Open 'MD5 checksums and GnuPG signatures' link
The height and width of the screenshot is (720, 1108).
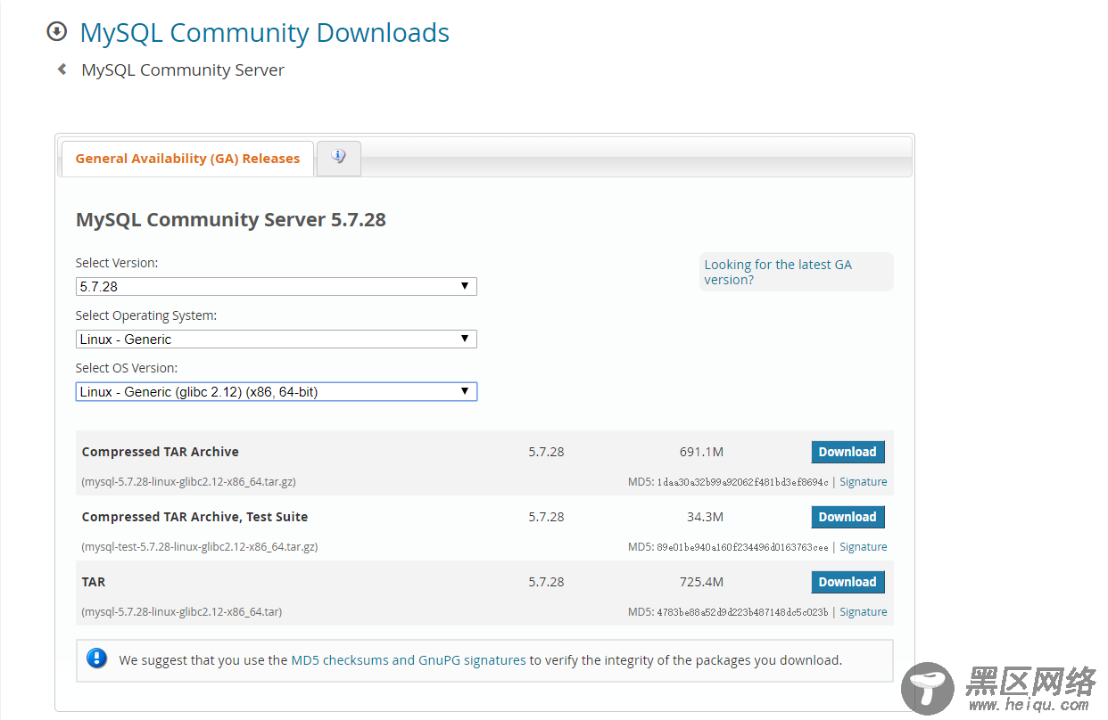(409, 660)
